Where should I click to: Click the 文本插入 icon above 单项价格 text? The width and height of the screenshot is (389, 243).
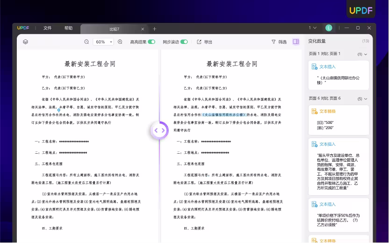pos(314,204)
